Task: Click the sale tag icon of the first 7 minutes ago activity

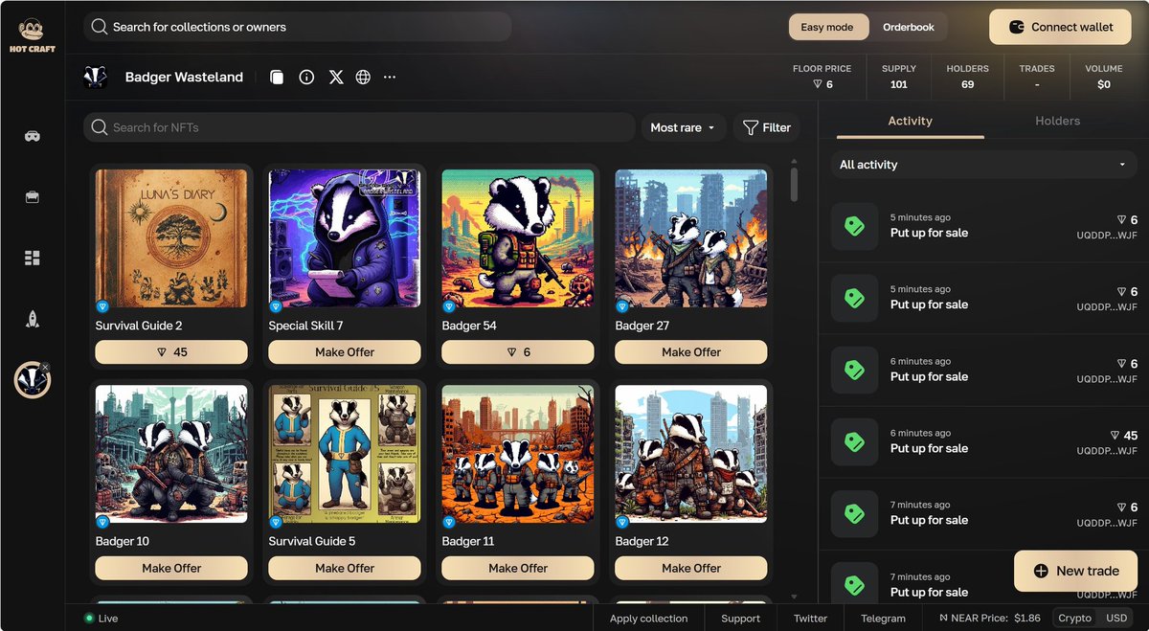Action: point(854,514)
